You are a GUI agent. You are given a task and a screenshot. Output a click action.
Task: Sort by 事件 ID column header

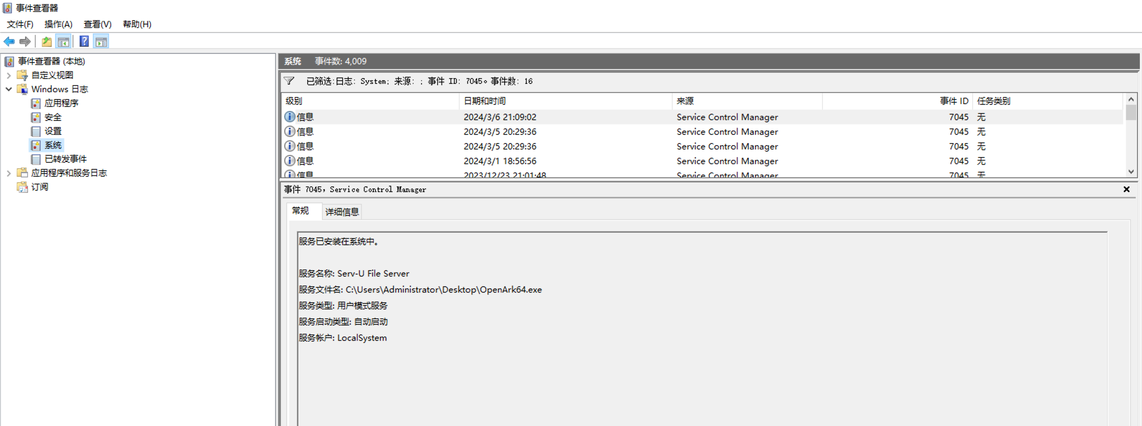[954, 101]
